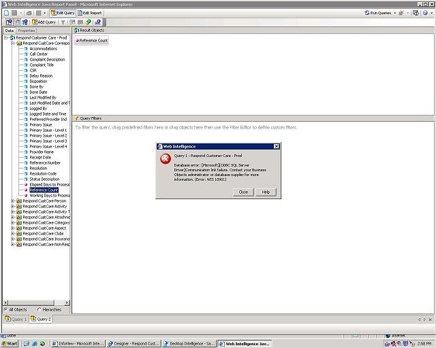Click the New Document icon

click(7, 13)
